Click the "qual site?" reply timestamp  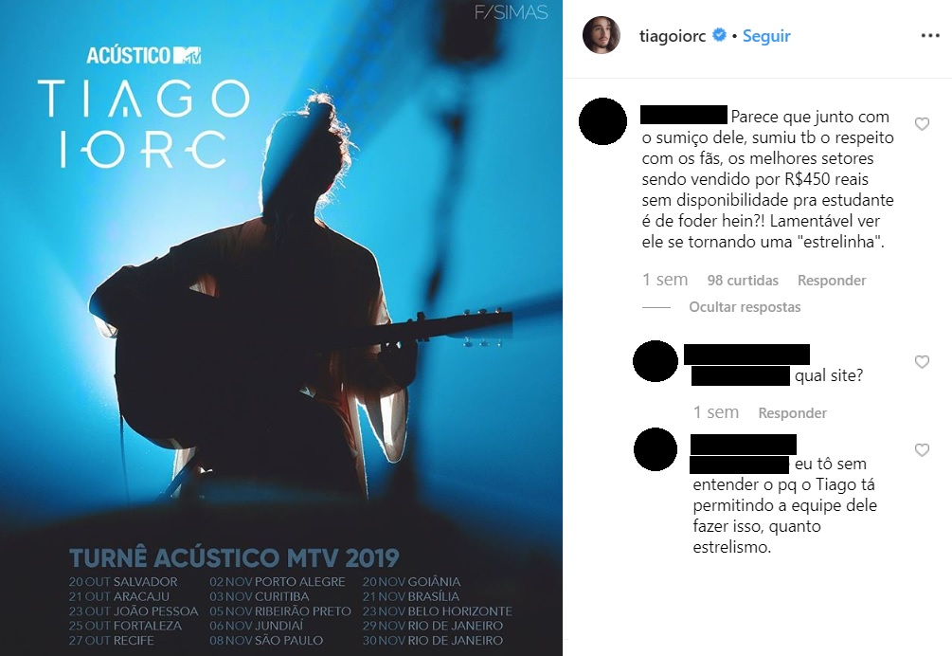pyautogui.click(x=716, y=412)
